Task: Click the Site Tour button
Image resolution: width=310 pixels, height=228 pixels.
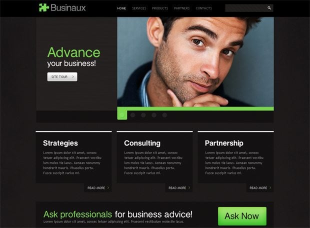Action: pyautogui.click(x=62, y=76)
